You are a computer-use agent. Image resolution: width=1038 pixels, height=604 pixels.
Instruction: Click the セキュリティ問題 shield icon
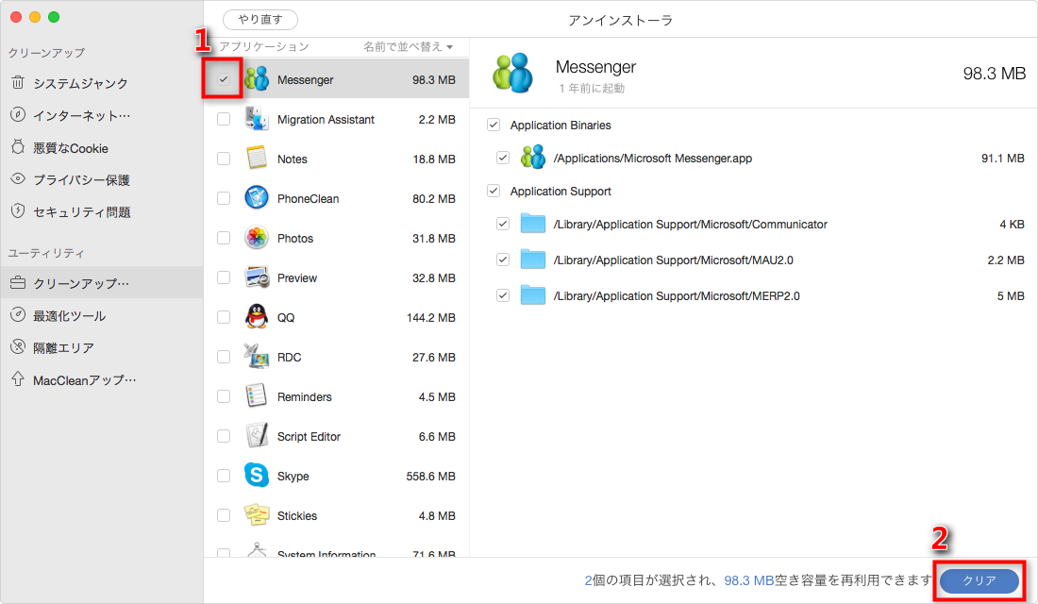[18, 211]
